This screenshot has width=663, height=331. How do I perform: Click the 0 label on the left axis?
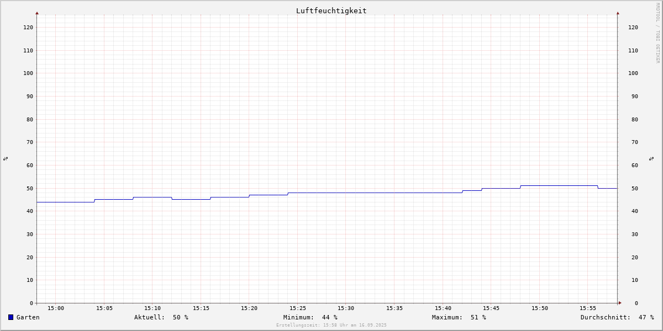pyautogui.click(x=31, y=303)
